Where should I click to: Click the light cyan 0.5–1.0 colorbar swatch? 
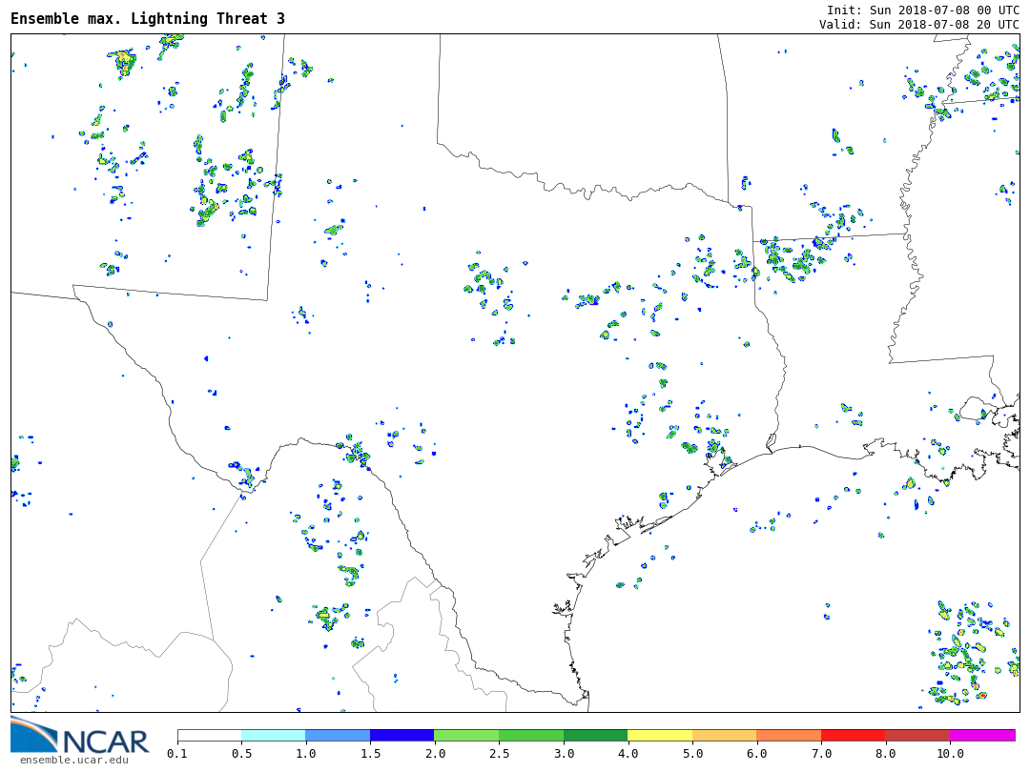pyautogui.click(x=274, y=736)
